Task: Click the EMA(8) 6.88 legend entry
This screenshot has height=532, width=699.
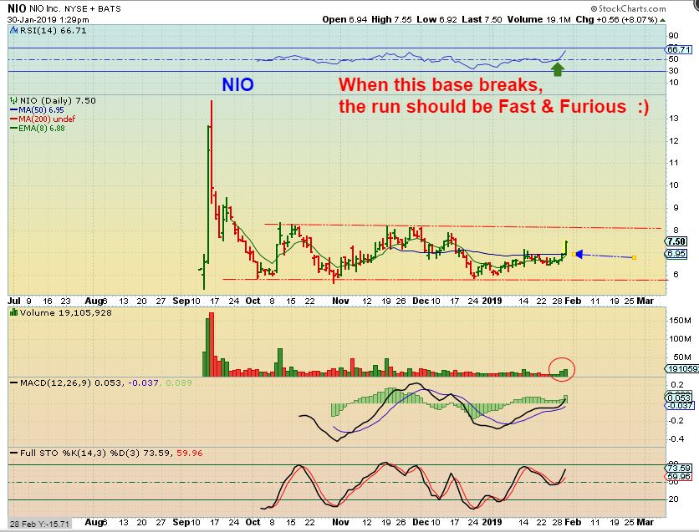Action: tap(38, 129)
